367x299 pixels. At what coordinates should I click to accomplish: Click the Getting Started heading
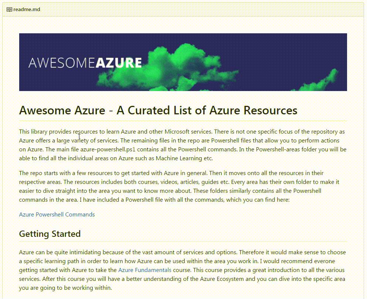click(50, 234)
